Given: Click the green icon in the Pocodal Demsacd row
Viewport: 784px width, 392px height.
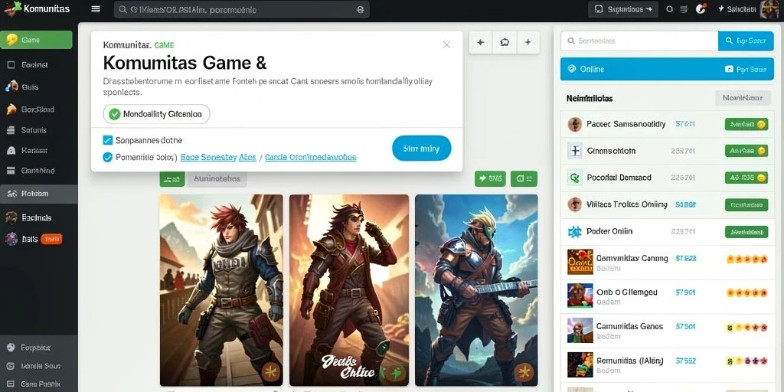Looking at the screenshot, I should point(575,178).
